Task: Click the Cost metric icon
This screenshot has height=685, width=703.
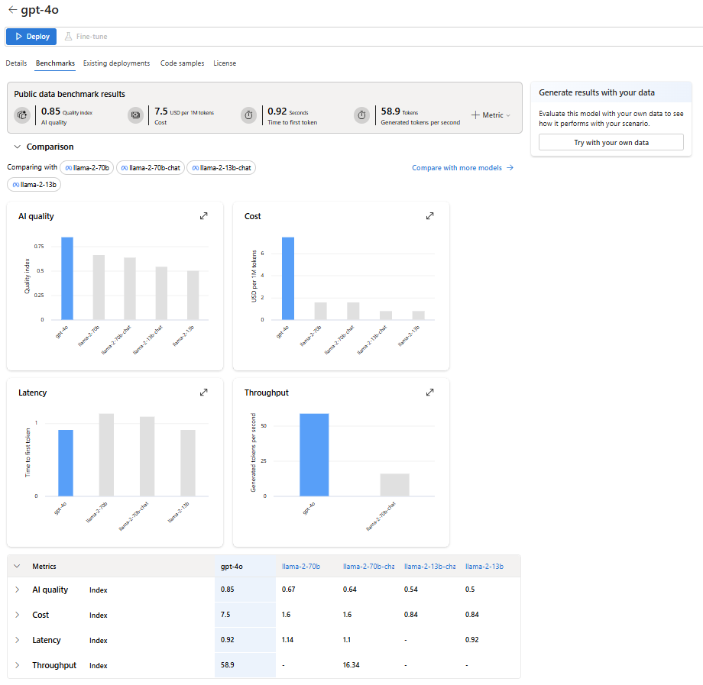Action: pos(135,115)
